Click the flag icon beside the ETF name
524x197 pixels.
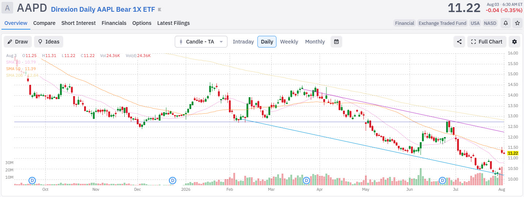pos(159,10)
